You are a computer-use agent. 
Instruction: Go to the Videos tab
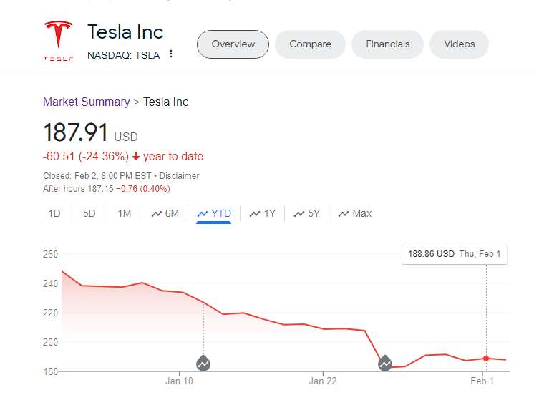(x=459, y=44)
